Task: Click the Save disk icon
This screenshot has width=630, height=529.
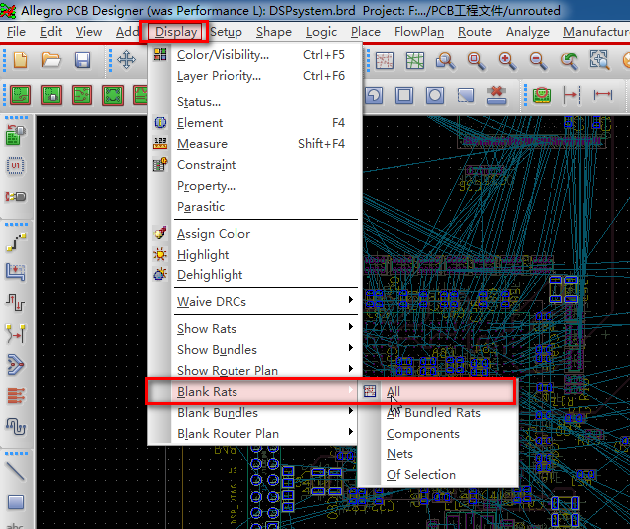Action: click(82, 61)
